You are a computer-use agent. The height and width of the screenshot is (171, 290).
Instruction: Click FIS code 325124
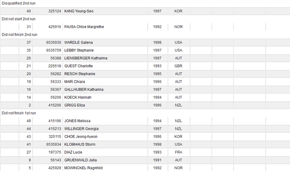(x=54, y=11)
